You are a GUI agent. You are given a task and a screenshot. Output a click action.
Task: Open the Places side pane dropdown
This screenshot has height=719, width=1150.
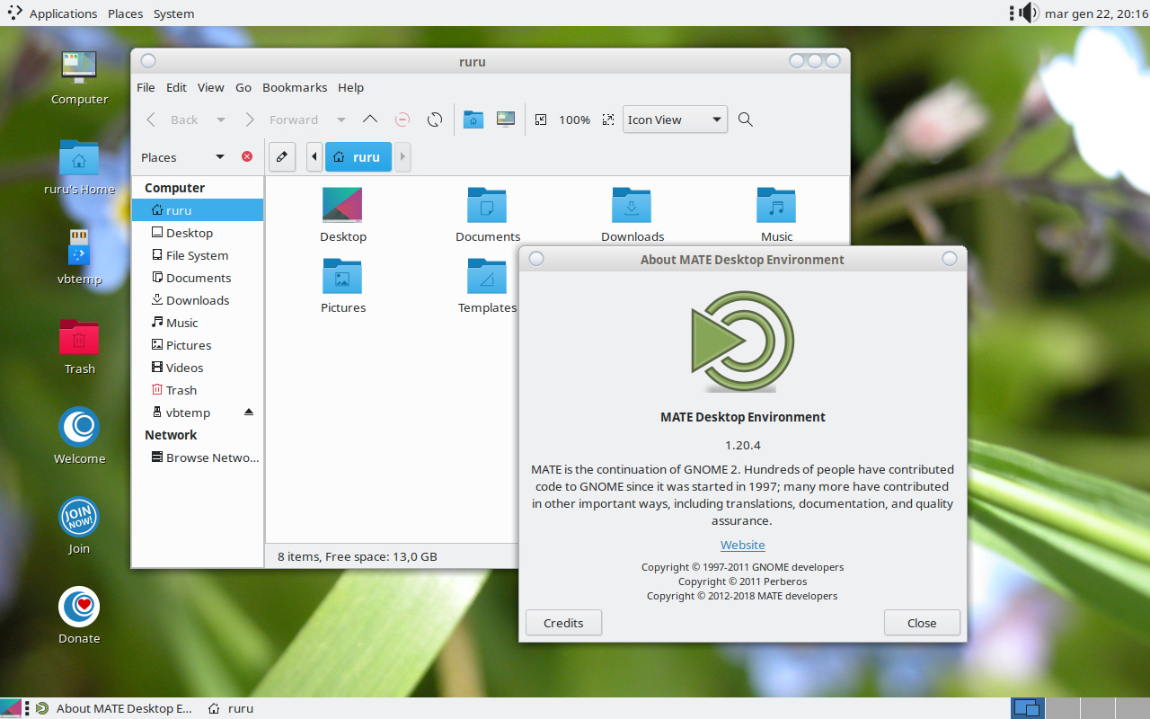coord(183,157)
